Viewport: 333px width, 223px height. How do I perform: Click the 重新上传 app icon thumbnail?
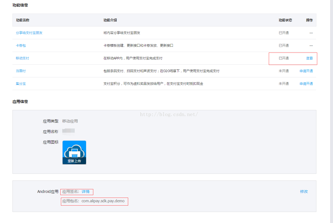click(74, 153)
